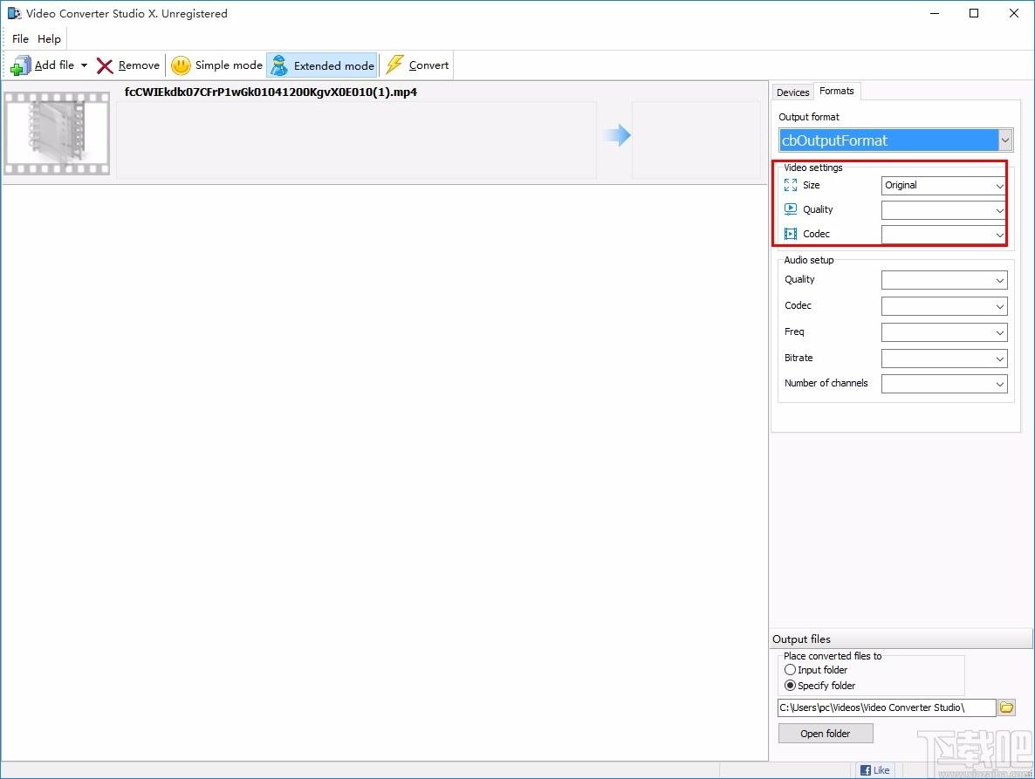The height and width of the screenshot is (779, 1035).
Task: Click the video Codec filmstrip icon
Action: (790, 234)
